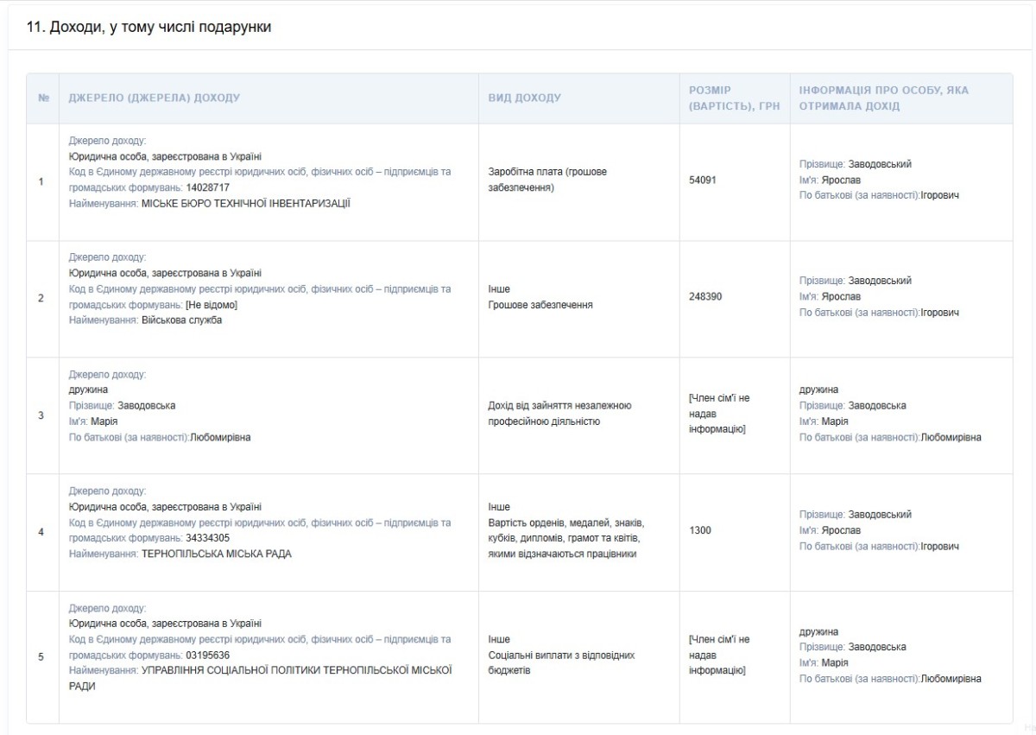Click 'Дохід від зайняття незалежною професійною діяльністю'

(560, 414)
